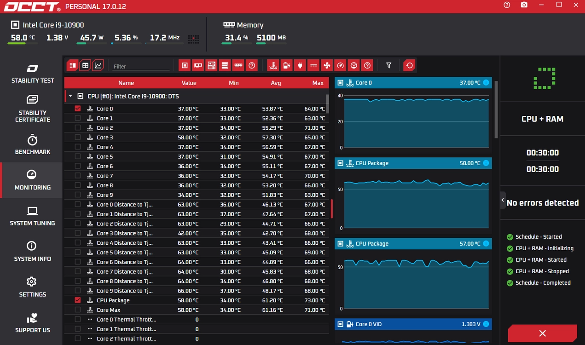Check the Core 0 Thermal Throttling checkbox
This screenshot has height=345, width=585.
tap(77, 320)
